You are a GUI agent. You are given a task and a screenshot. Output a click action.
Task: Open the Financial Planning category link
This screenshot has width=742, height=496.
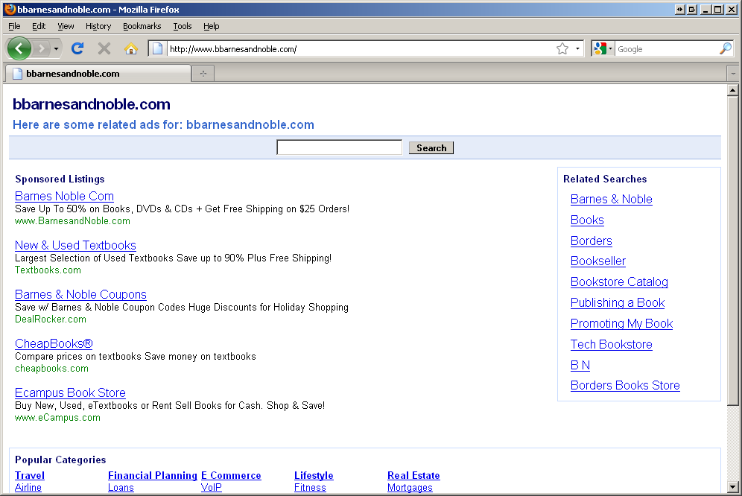point(153,476)
